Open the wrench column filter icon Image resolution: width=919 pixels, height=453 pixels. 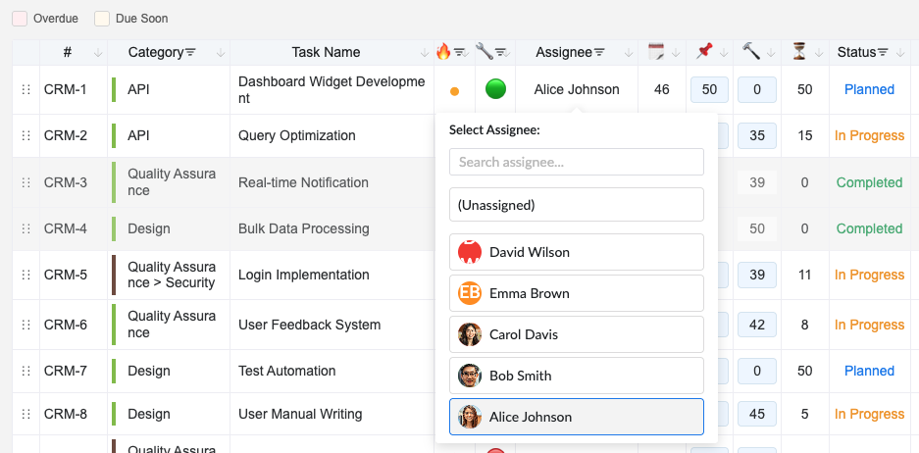click(x=500, y=53)
